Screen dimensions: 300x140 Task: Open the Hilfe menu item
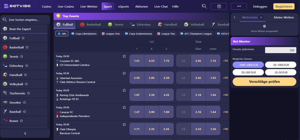175,7
